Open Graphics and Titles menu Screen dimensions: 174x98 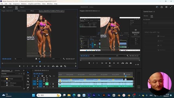click(34, 4)
